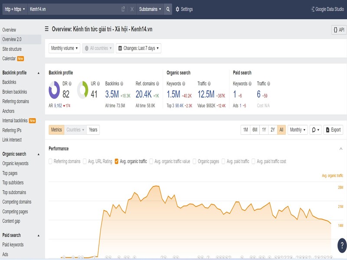Open Broken backlinks report

(15, 92)
